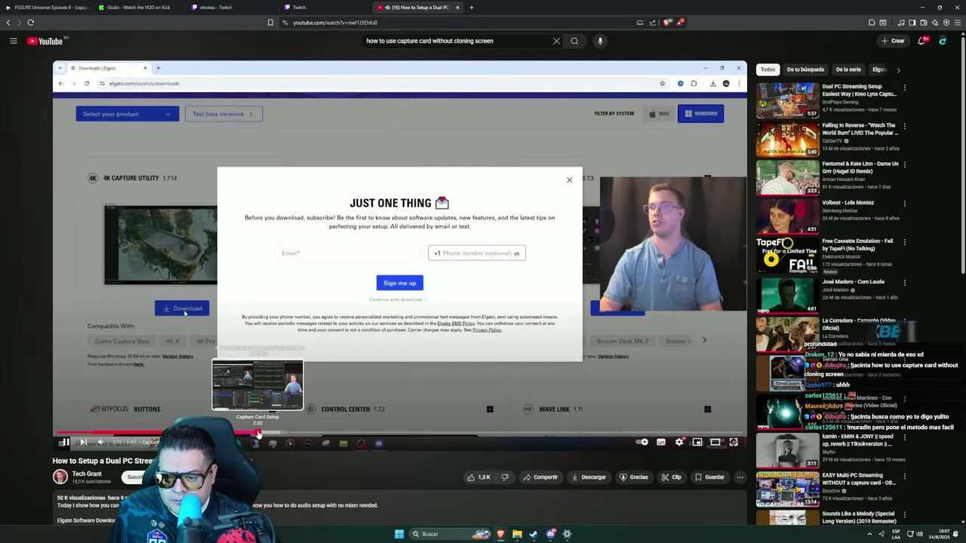Screen dimensions: 966x543
Task: Switch to the Giulio Kick VOD tab
Action: [x=140, y=8]
